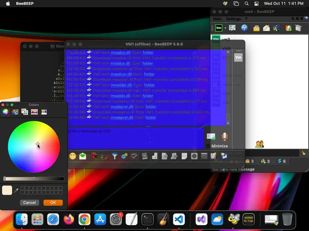309x231 pixels.
Task: Toggle the dictionary book icon in chat toolbar
Action: pos(145,156)
